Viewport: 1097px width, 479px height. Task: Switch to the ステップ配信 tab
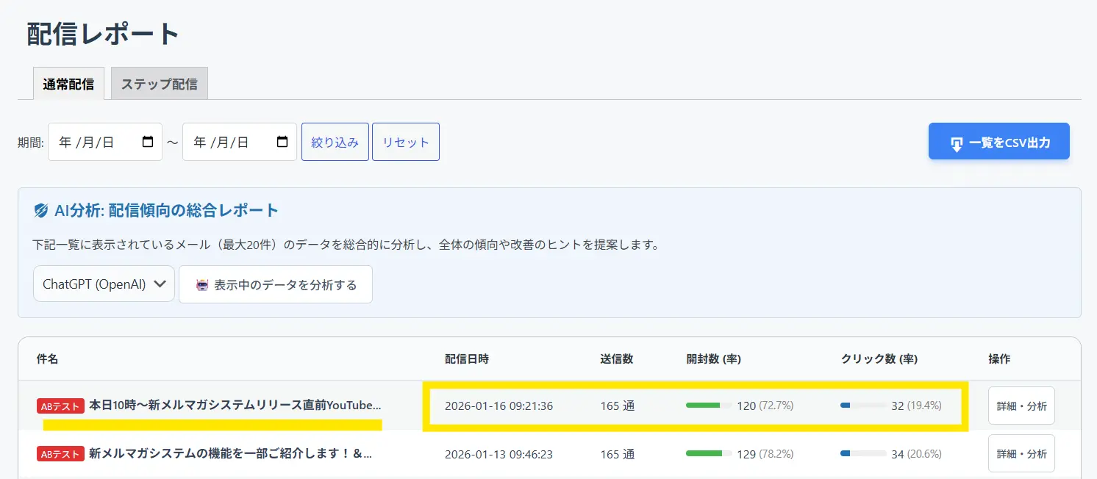pos(159,84)
